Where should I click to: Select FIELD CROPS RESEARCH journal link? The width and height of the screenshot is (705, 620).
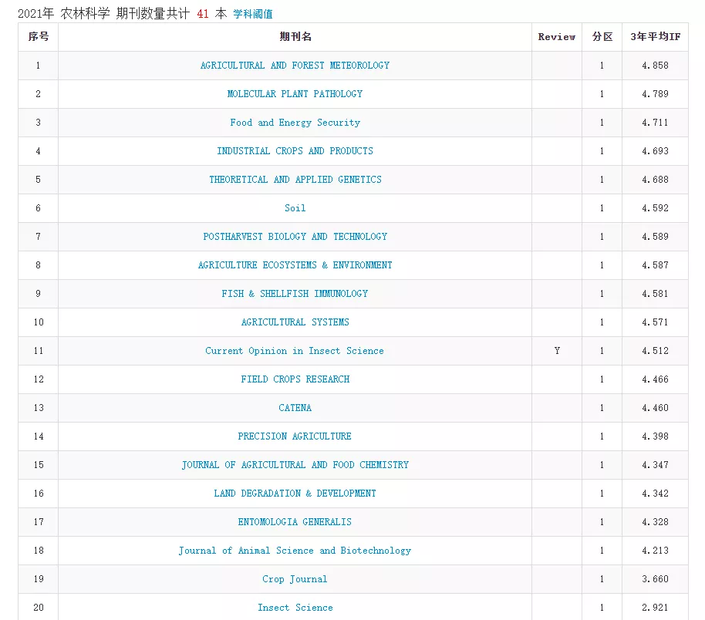pyautogui.click(x=295, y=379)
